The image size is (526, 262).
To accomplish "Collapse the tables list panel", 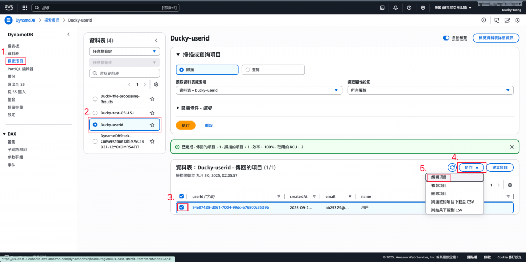I will click(x=156, y=41).
